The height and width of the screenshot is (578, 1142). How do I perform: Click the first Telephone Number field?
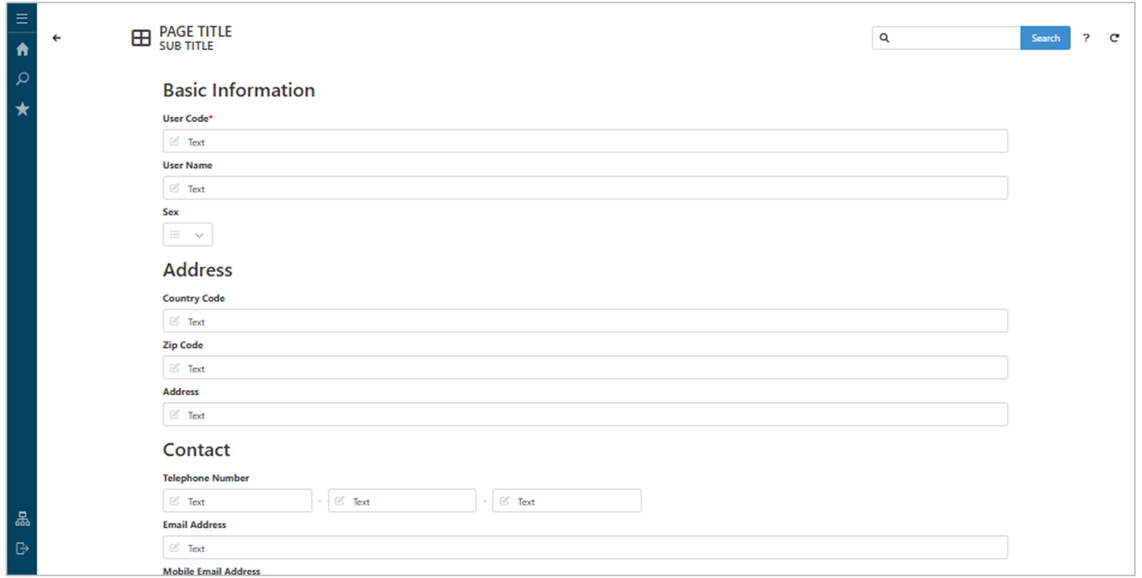pyautogui.click(x=237, y=501)
